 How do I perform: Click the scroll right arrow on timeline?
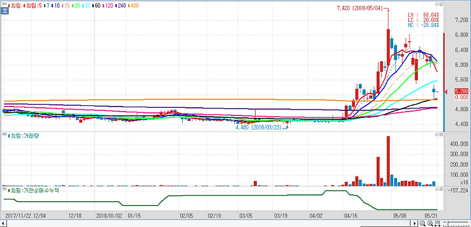[x=415, y=223]
